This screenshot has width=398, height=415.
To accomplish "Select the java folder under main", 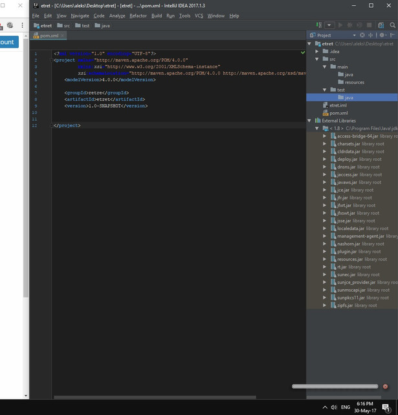I will pyautogui.click(x=346, y=75).
